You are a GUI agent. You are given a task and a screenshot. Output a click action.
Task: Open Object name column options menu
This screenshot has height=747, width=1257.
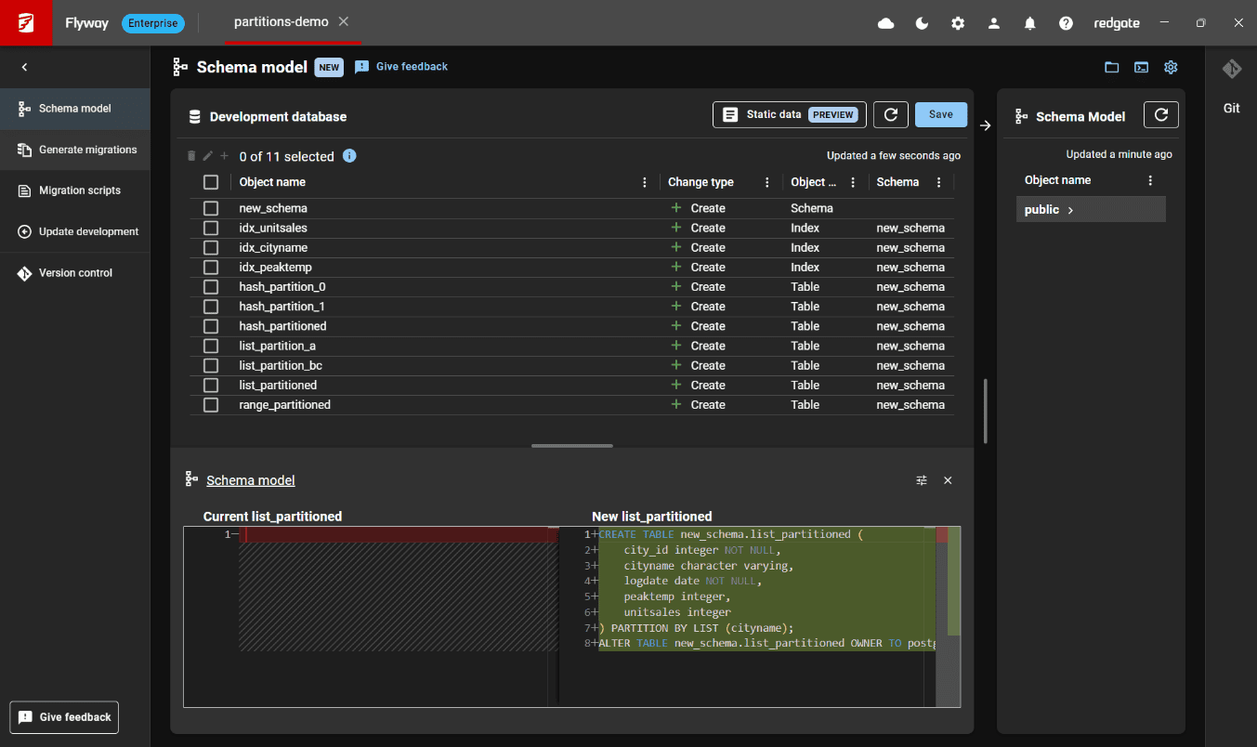tap(645, 182)
